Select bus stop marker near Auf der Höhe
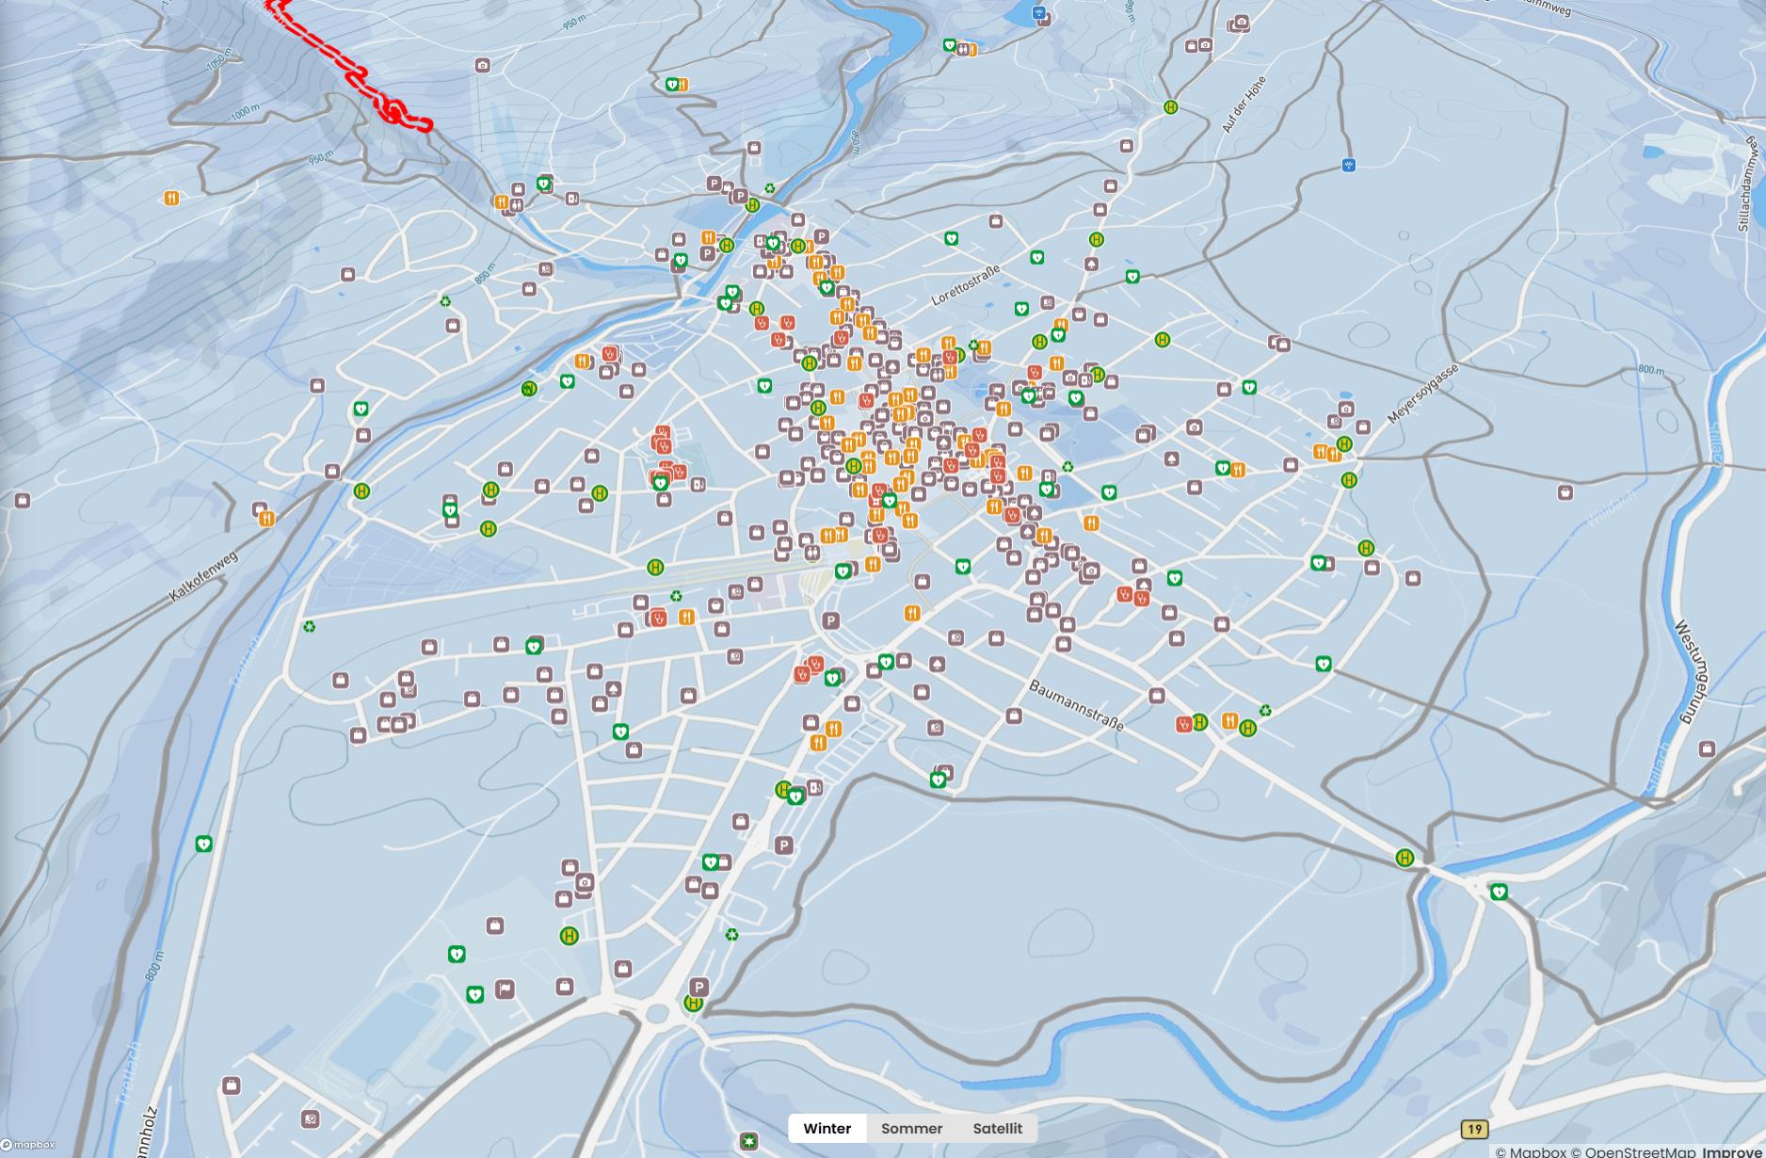 pos(1170,107)
